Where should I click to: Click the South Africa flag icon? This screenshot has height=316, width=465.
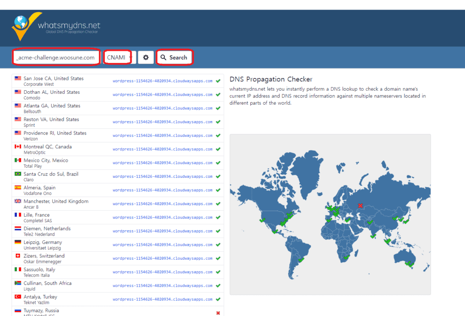pyautogui.click(x=18, y=283)
